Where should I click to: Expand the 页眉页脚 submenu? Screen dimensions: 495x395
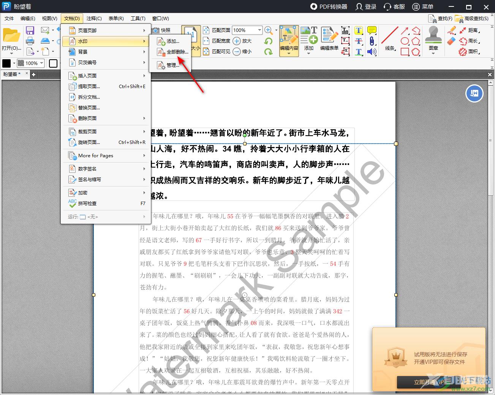pos(106,30)
